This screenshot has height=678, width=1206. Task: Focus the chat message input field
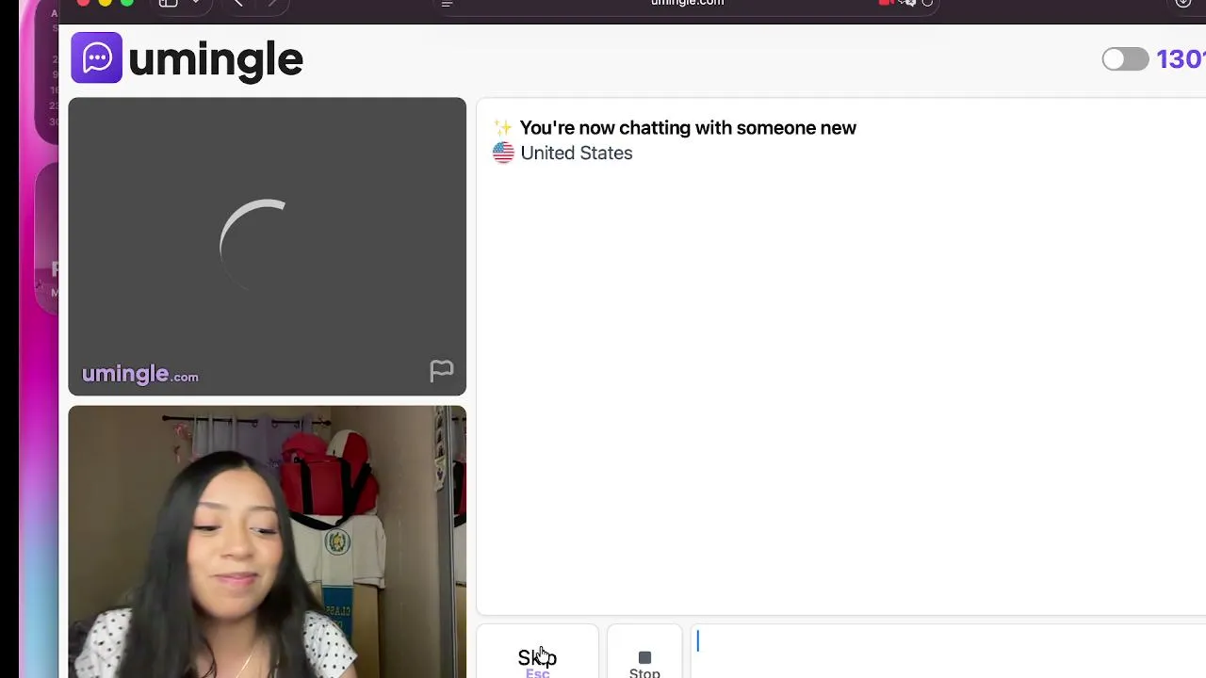pyautogui.click(x=950, y=652)
